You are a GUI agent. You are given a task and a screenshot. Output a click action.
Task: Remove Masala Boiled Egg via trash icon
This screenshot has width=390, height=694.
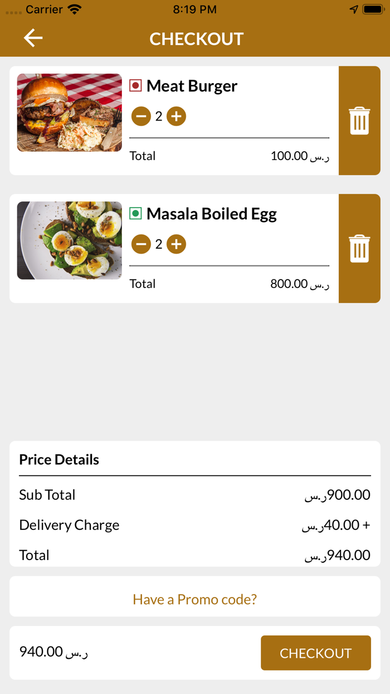[x=359, y=248]
